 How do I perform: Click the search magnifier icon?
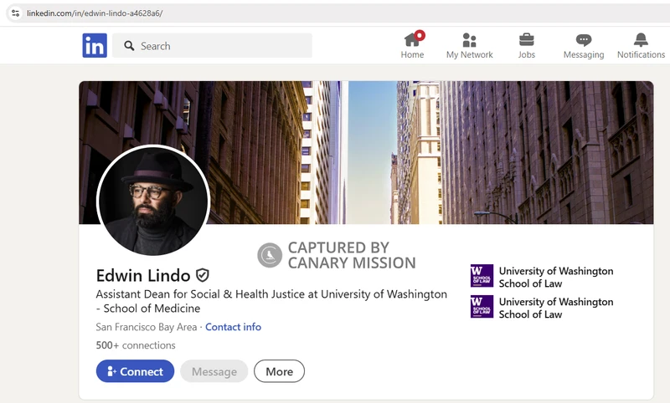[x=129, y=46]
